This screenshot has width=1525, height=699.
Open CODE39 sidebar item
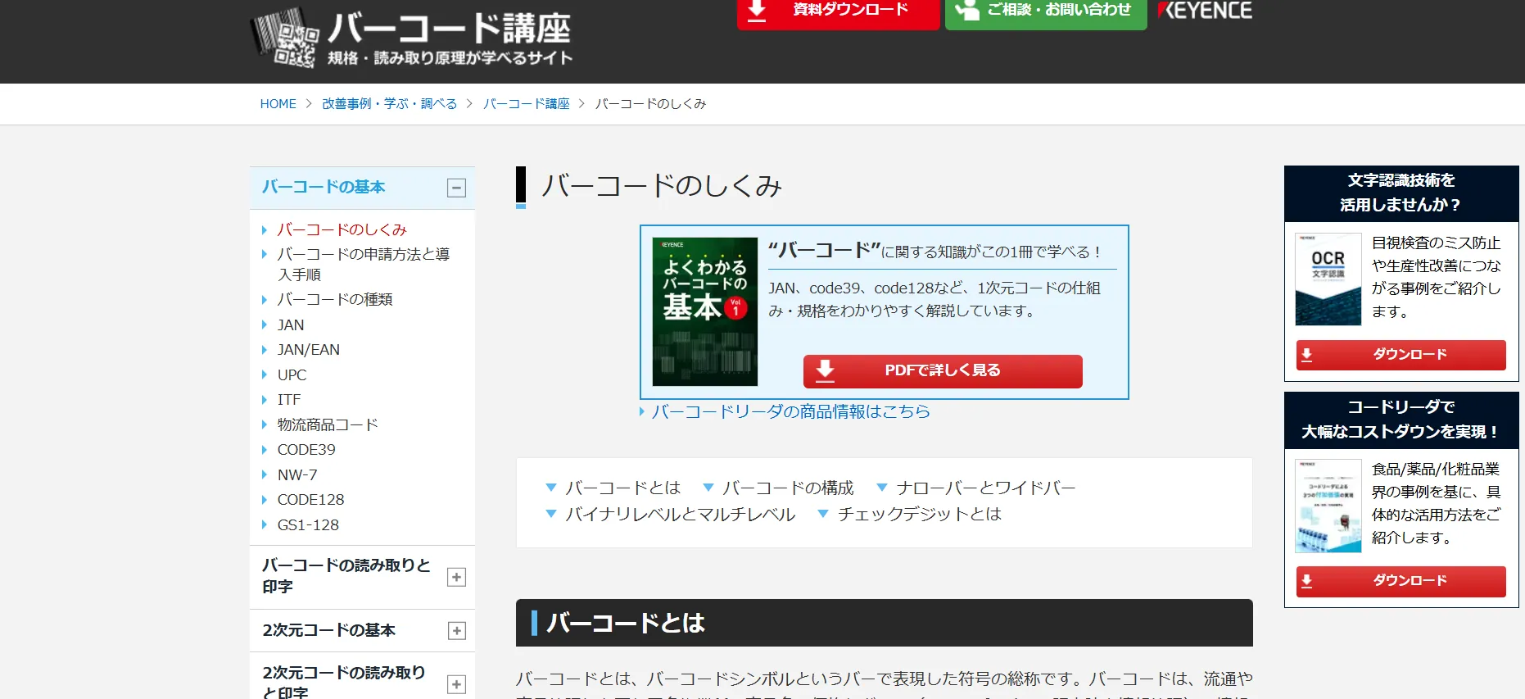click(x=305, y=449)
